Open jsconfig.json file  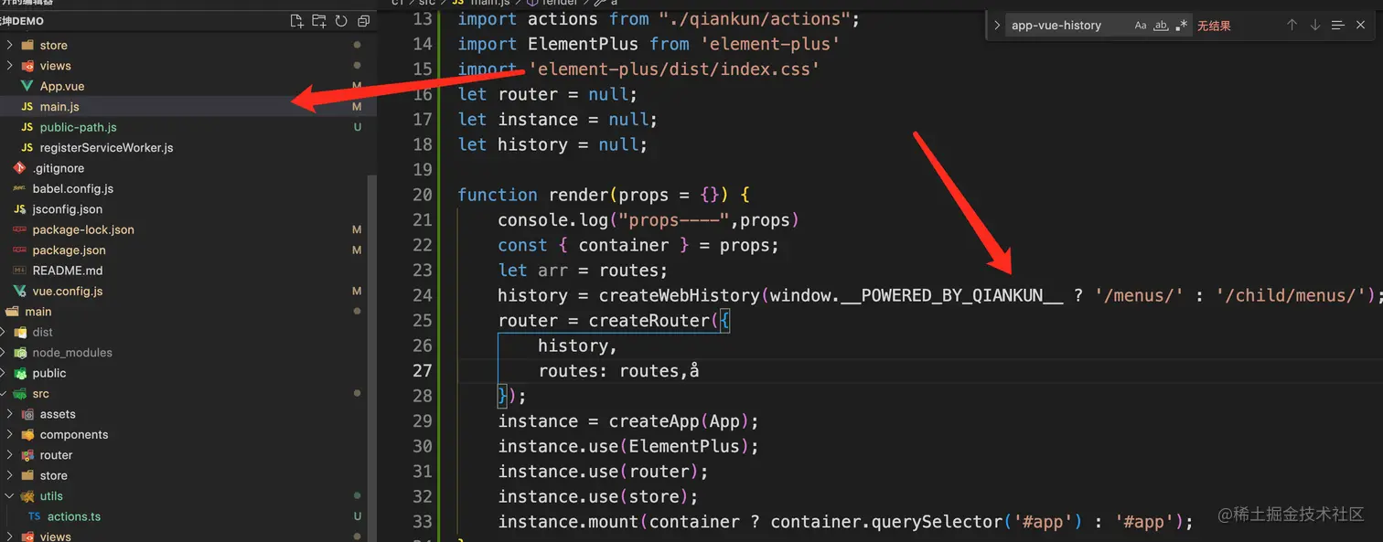coord(68,209)
